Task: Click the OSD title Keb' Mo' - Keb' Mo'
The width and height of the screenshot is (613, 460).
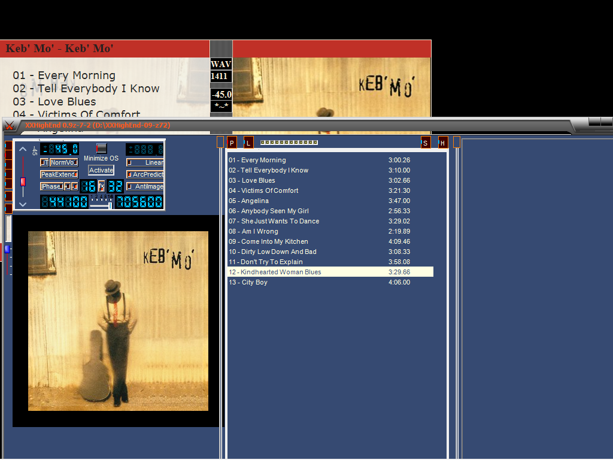Action: [59, 49]
